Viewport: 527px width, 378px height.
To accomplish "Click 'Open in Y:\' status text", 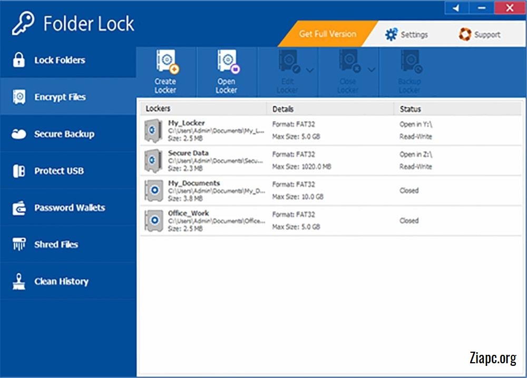I will 416,125.
